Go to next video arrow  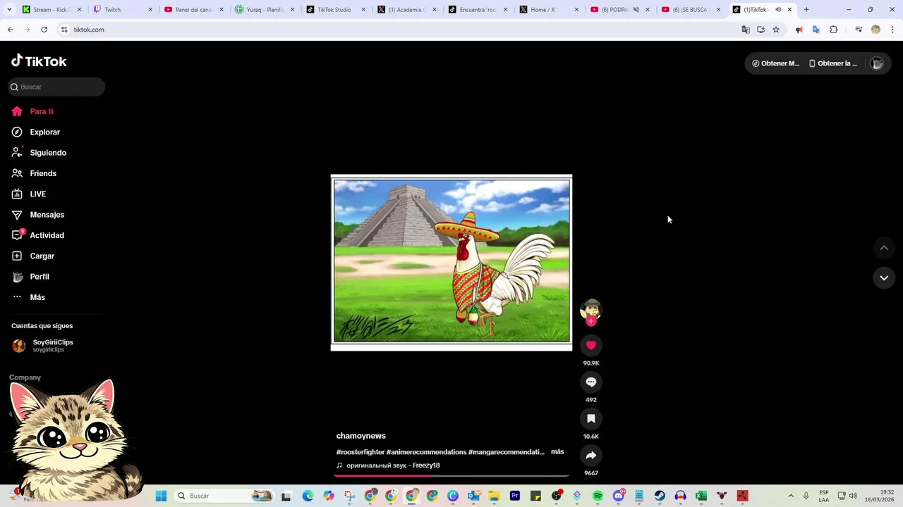(884, 278)
